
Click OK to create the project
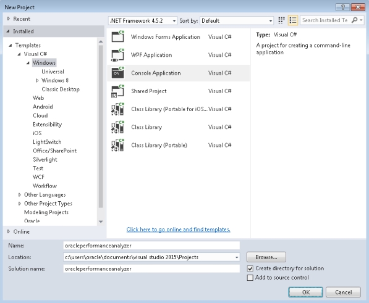[x=306, y=292]
